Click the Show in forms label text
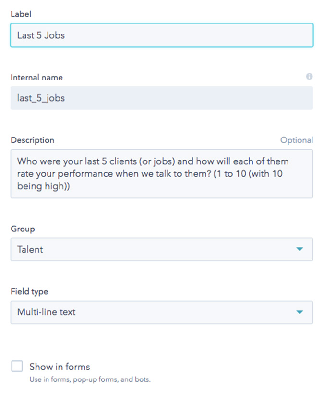Image resolution: width=336 pixels, height=402 pixels. pyautogui.click(x=60, y=367)
